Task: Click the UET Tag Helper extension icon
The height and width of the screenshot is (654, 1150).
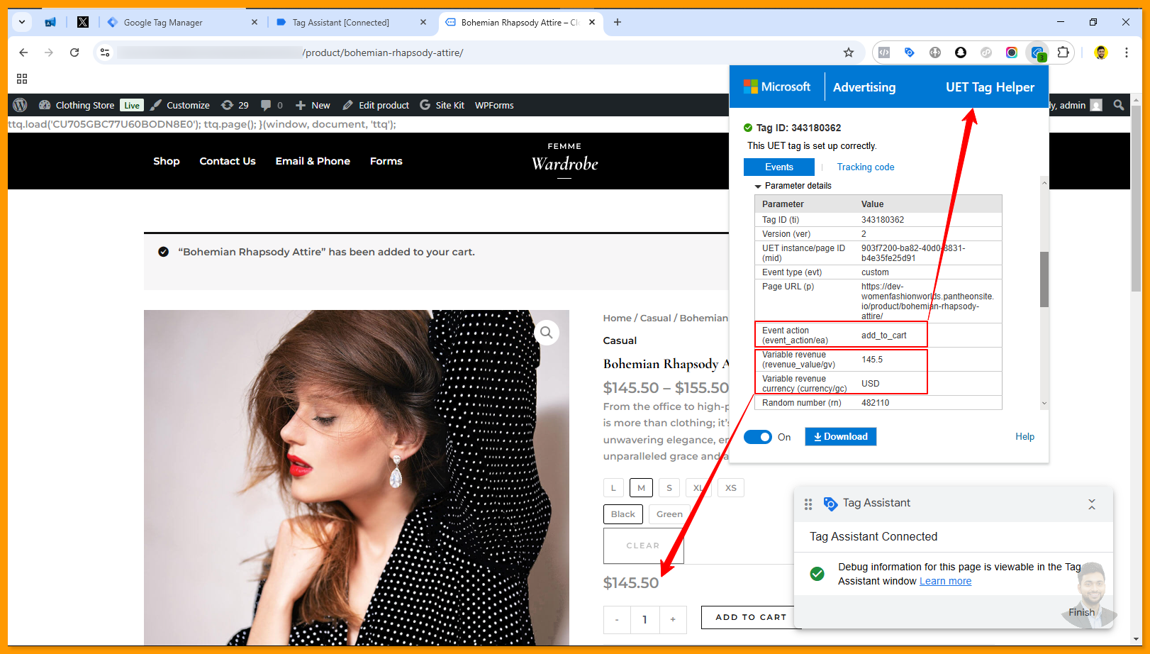Action: tap(1037, 52)
